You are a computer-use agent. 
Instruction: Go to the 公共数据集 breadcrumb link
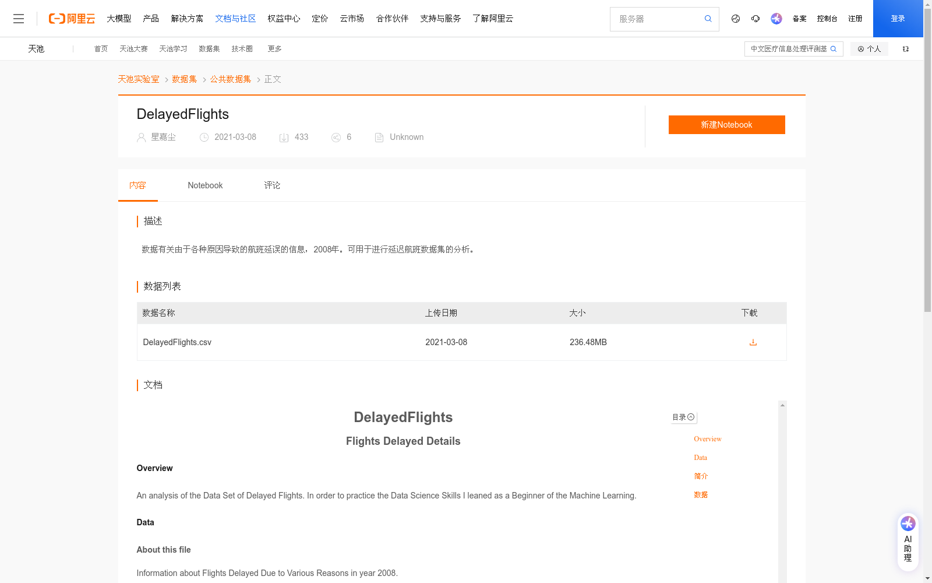pos(231,79)
